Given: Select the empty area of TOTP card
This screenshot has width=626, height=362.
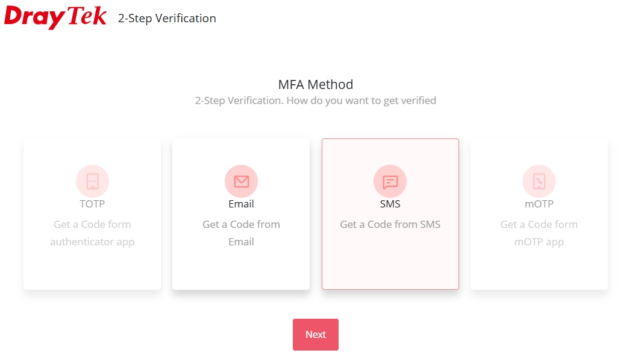Looking at the screenshot, I should [x=92, y=269].
